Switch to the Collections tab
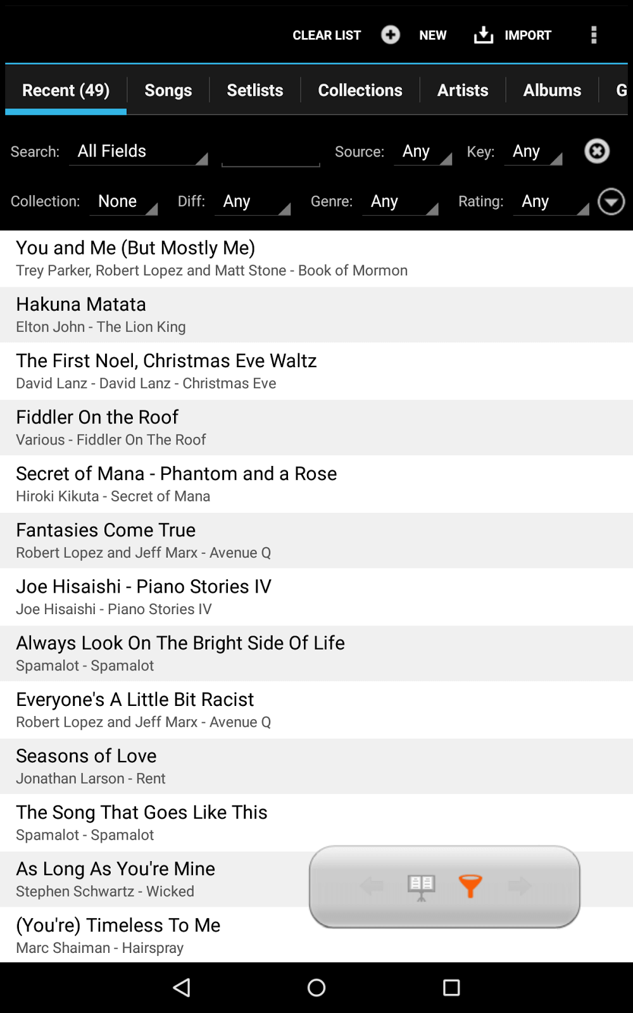Viewport: 633px width, 1013px height. click(360, 91)
